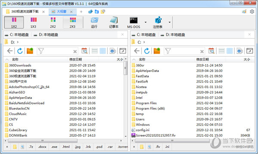Expand the 注册表 dropdown arrow
The image size is (258, 154).
(169, 22)
